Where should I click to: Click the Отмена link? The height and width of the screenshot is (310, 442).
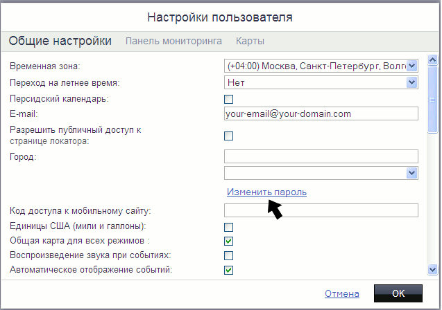pos(341,293)
